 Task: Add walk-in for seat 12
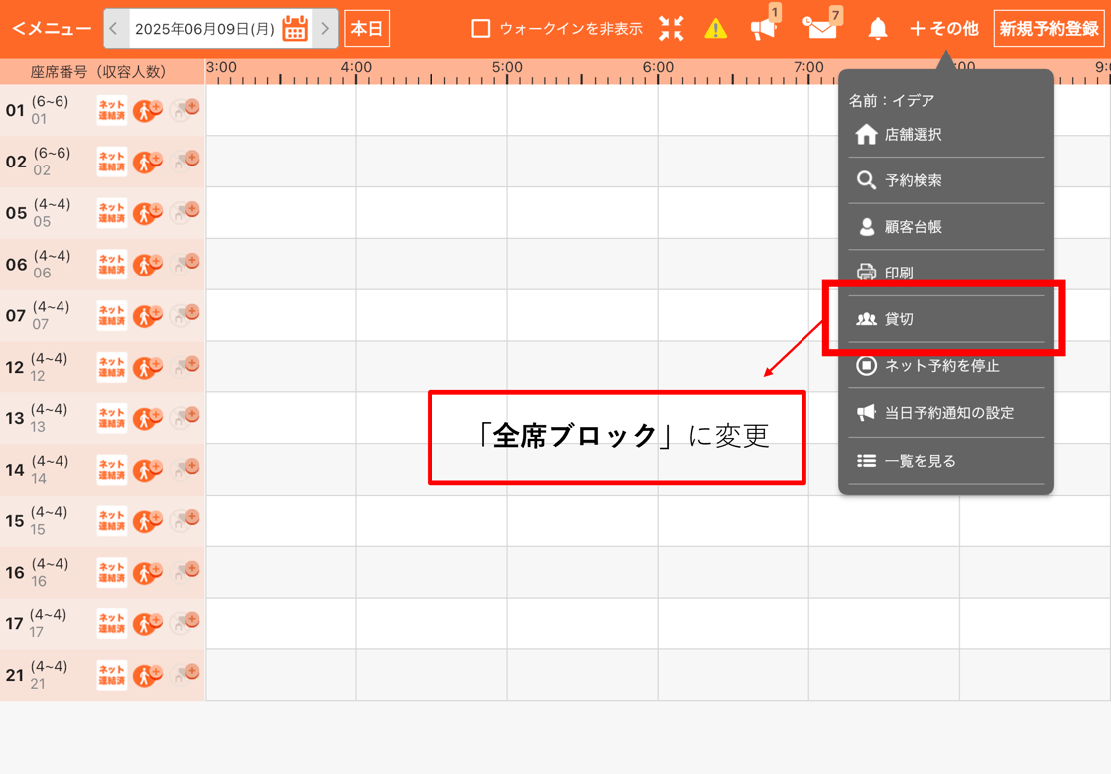148,367
